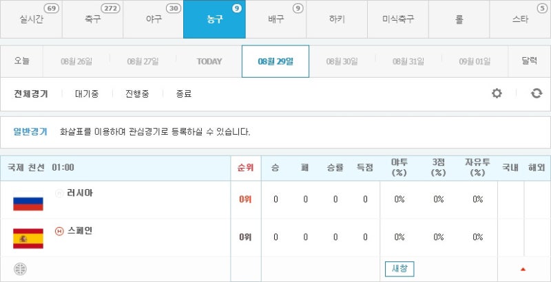Click the settings gear icon

coord(497,94)
